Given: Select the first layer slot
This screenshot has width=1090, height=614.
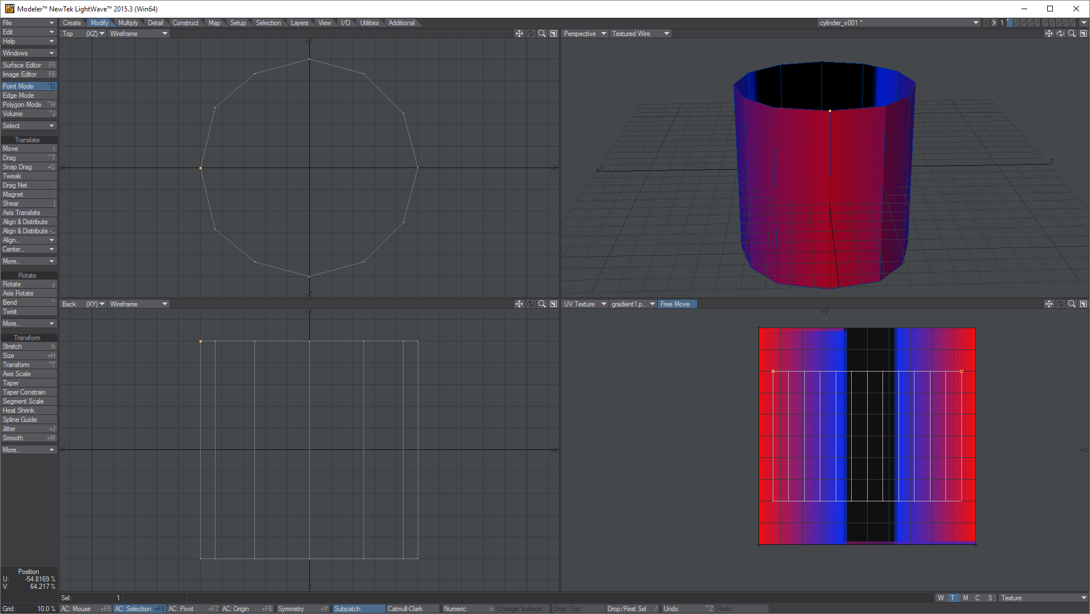Looking at the screenshot, I should point(1010,23).
